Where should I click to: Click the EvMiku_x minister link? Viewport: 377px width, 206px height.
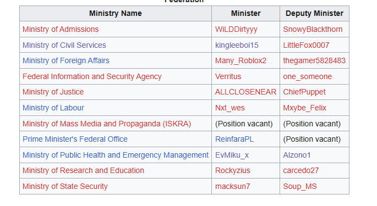pos(232,155)
